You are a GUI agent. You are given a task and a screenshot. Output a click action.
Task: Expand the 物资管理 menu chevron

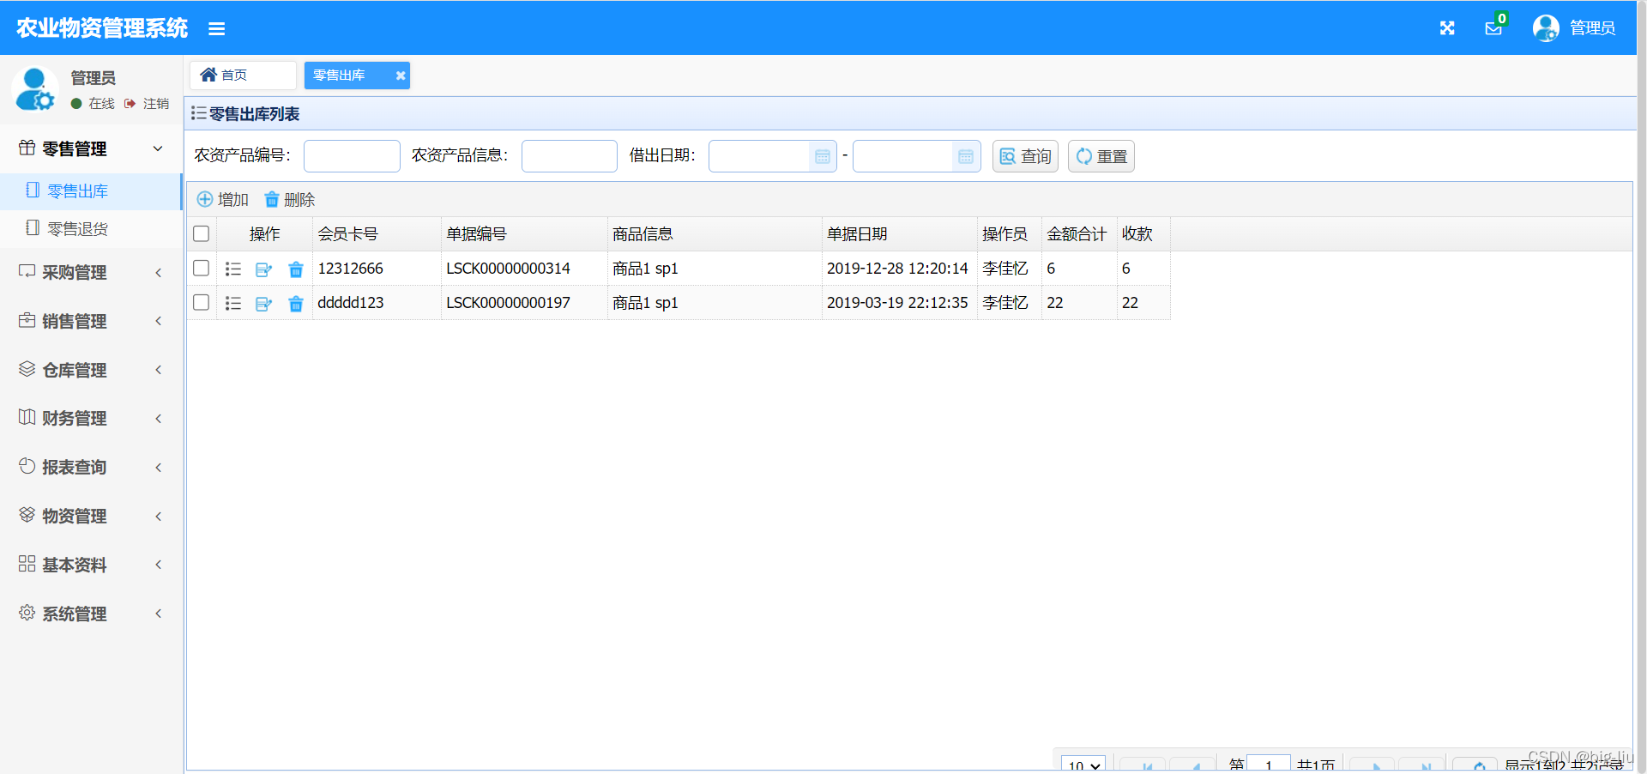click(x=158, y=517)
